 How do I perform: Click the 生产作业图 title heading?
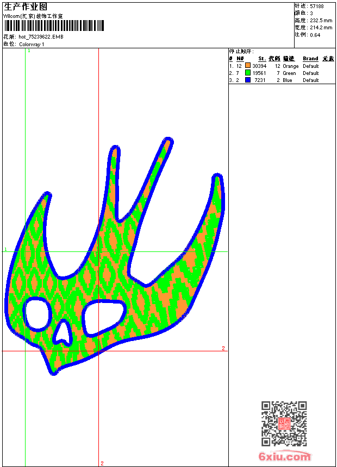(x=26, y=7)
